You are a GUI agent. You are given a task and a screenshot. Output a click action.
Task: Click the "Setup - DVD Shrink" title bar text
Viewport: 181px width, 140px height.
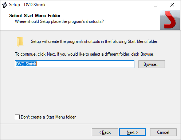(27, 5)
